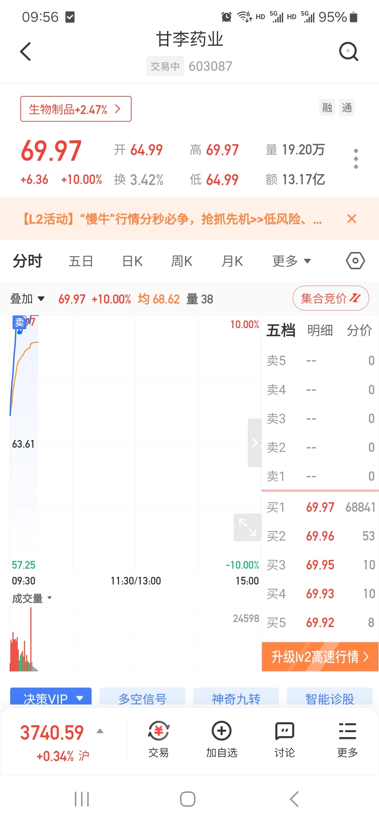Open chart settings hexagon icon
The image size is (379, 823).
tap(355, 261)
